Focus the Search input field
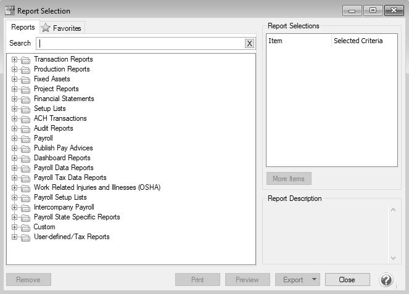This screenshot has height=294, width=409. click(141, 43)
